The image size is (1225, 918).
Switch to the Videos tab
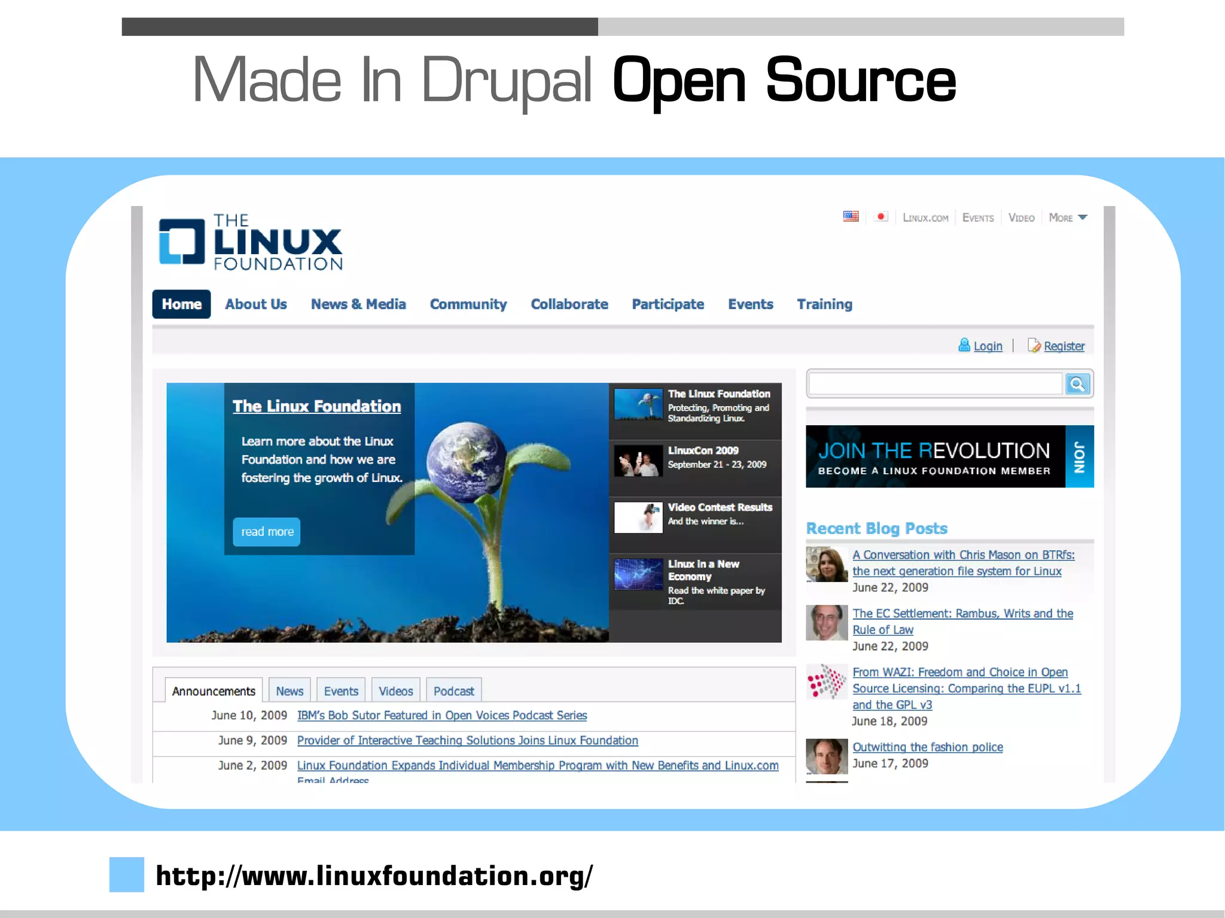click(x=396, y=691)
